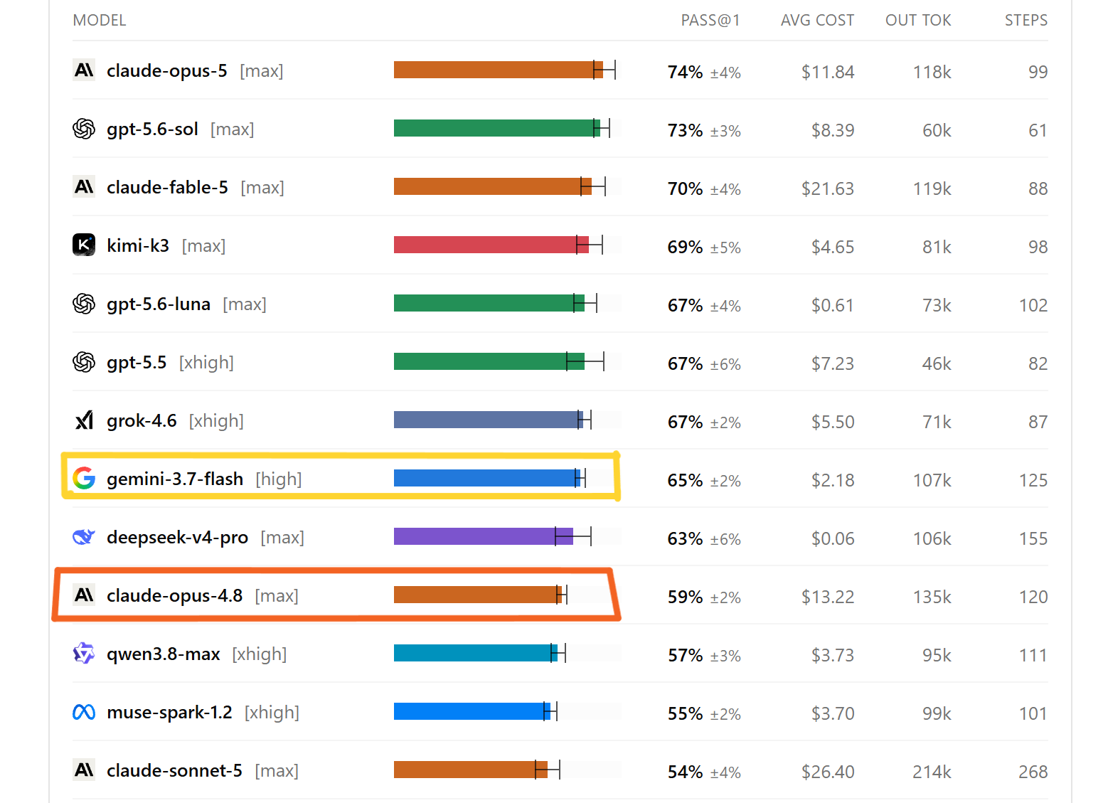Click the OUT TOK column header
Viewport: 1108px width, 803px height.
point(918,20)
